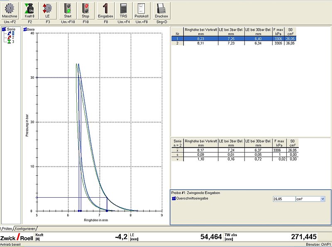Screen dimensions: 332x247
Task: Click cell value 7,23 in row 2
Action: (231, 43)
